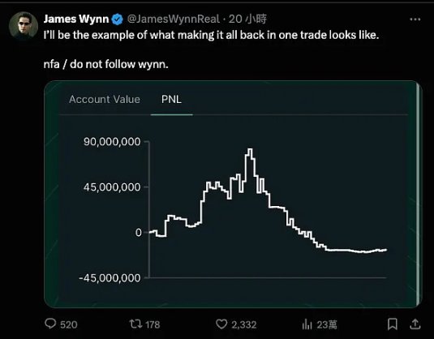Click the 2,332 likes count
This screenshot has width=434, height=339.
(x=244, y=324)
